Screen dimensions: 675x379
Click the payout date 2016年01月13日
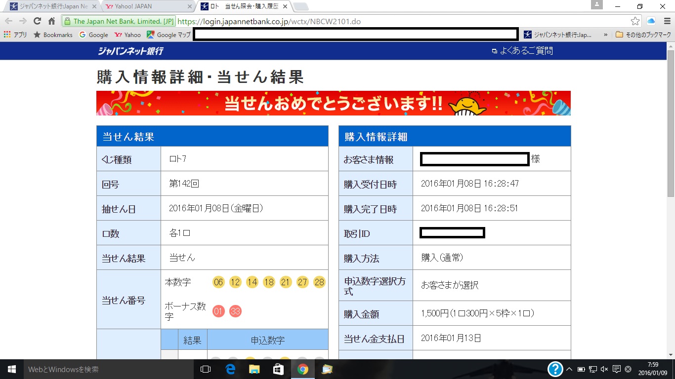click(451, 338)
